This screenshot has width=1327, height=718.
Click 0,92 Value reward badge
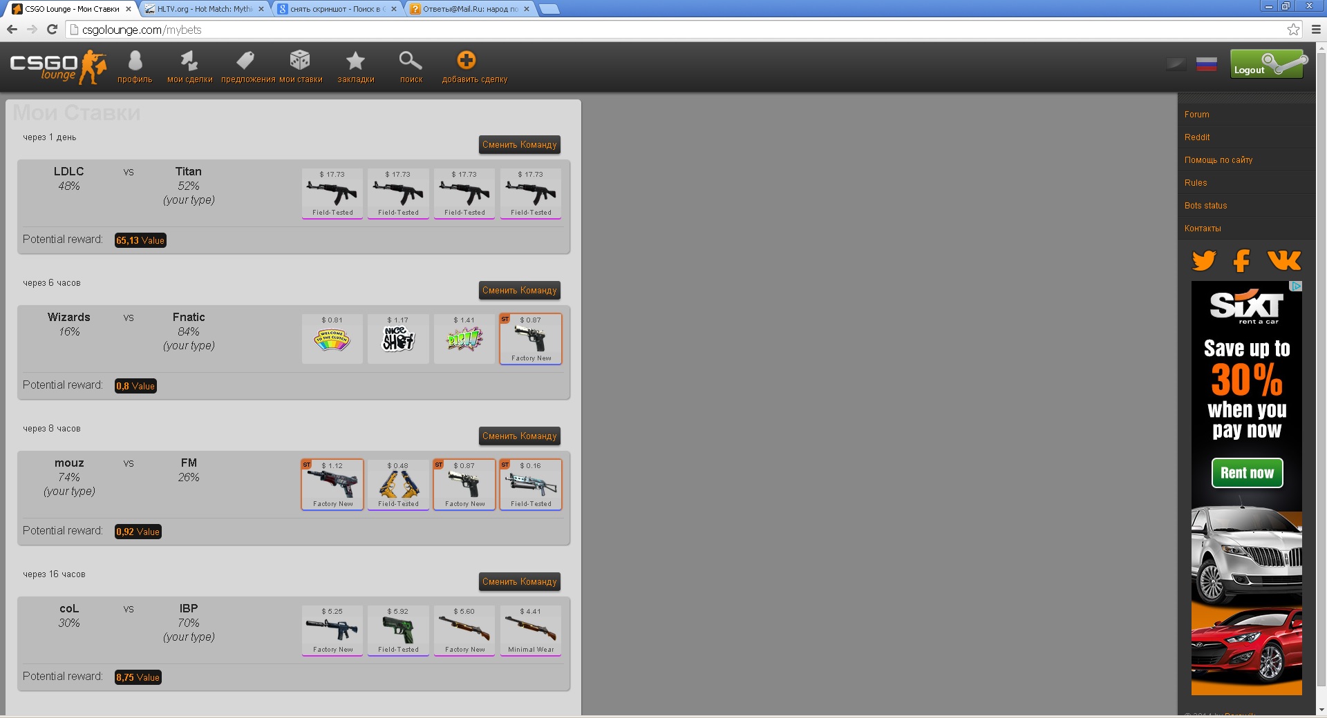coord(138,532)
